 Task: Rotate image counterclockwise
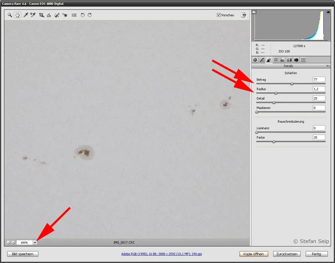point(82,15)
